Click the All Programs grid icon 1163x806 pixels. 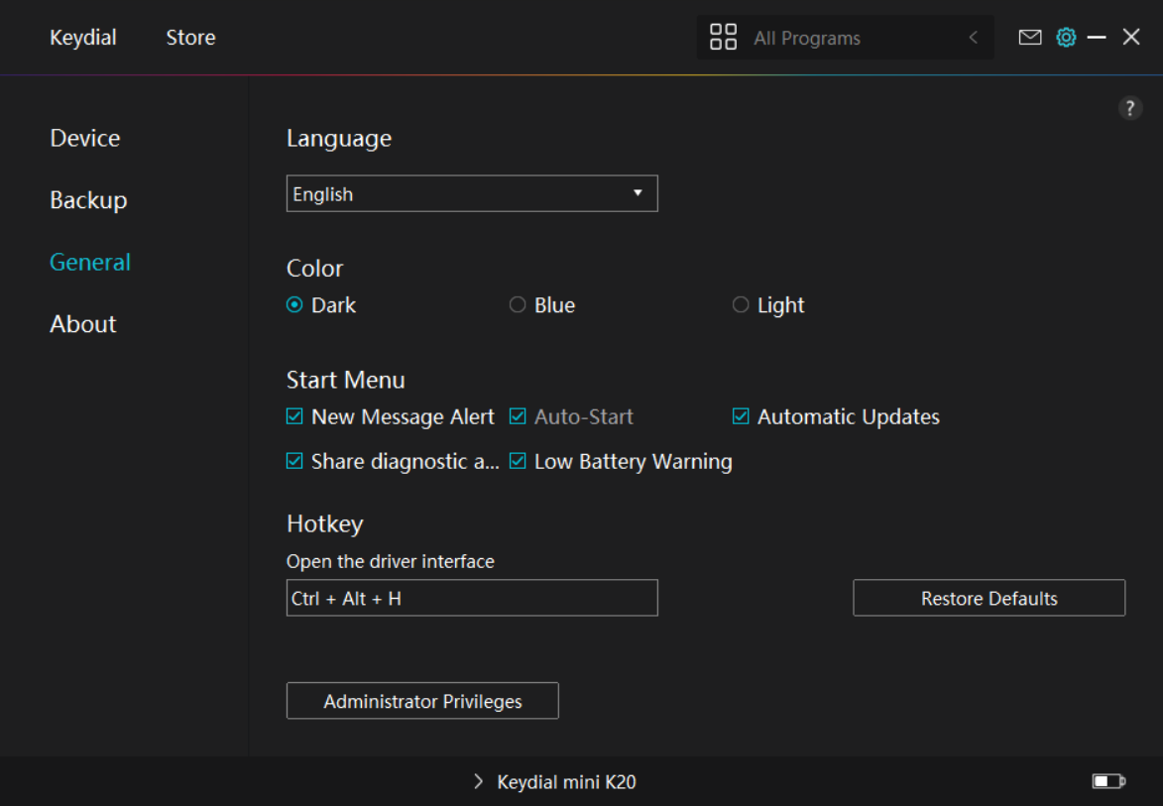click(x=724, y=38)
